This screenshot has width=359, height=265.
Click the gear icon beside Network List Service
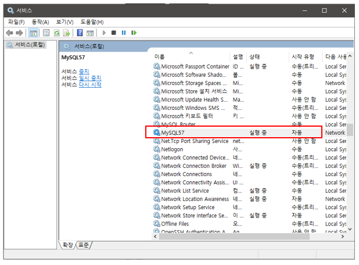coord(157,191)
